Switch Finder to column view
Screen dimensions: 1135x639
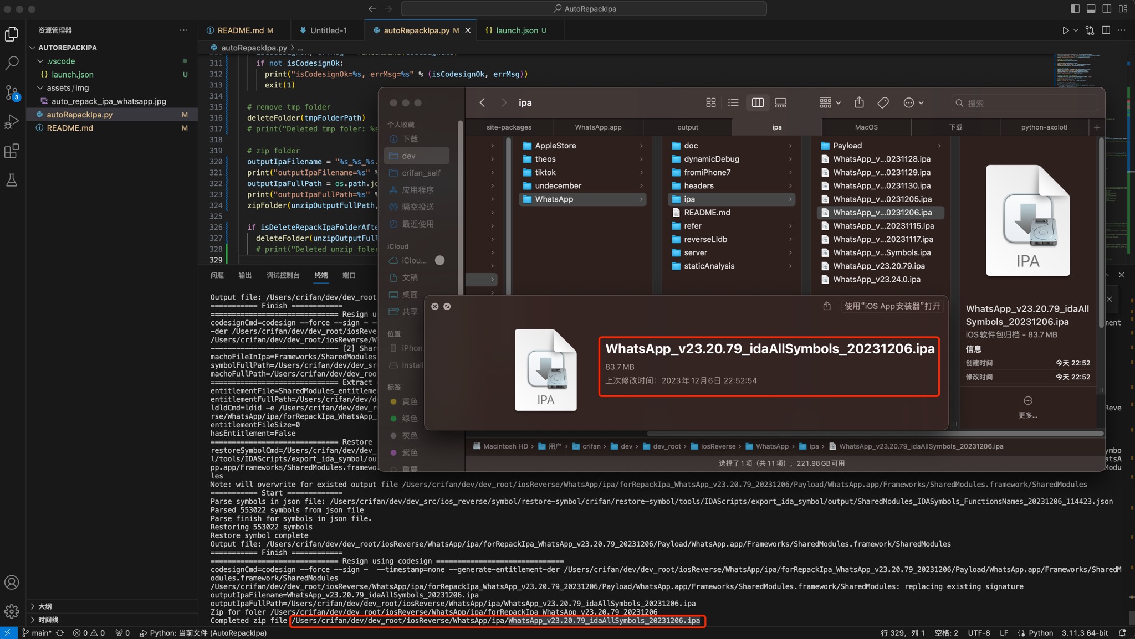pos(757,102)
